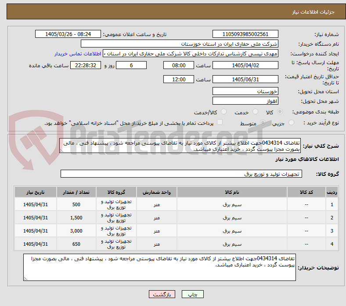Click the delivery province field خوزستان
This screenshot has height=306, width=346.
245,91
